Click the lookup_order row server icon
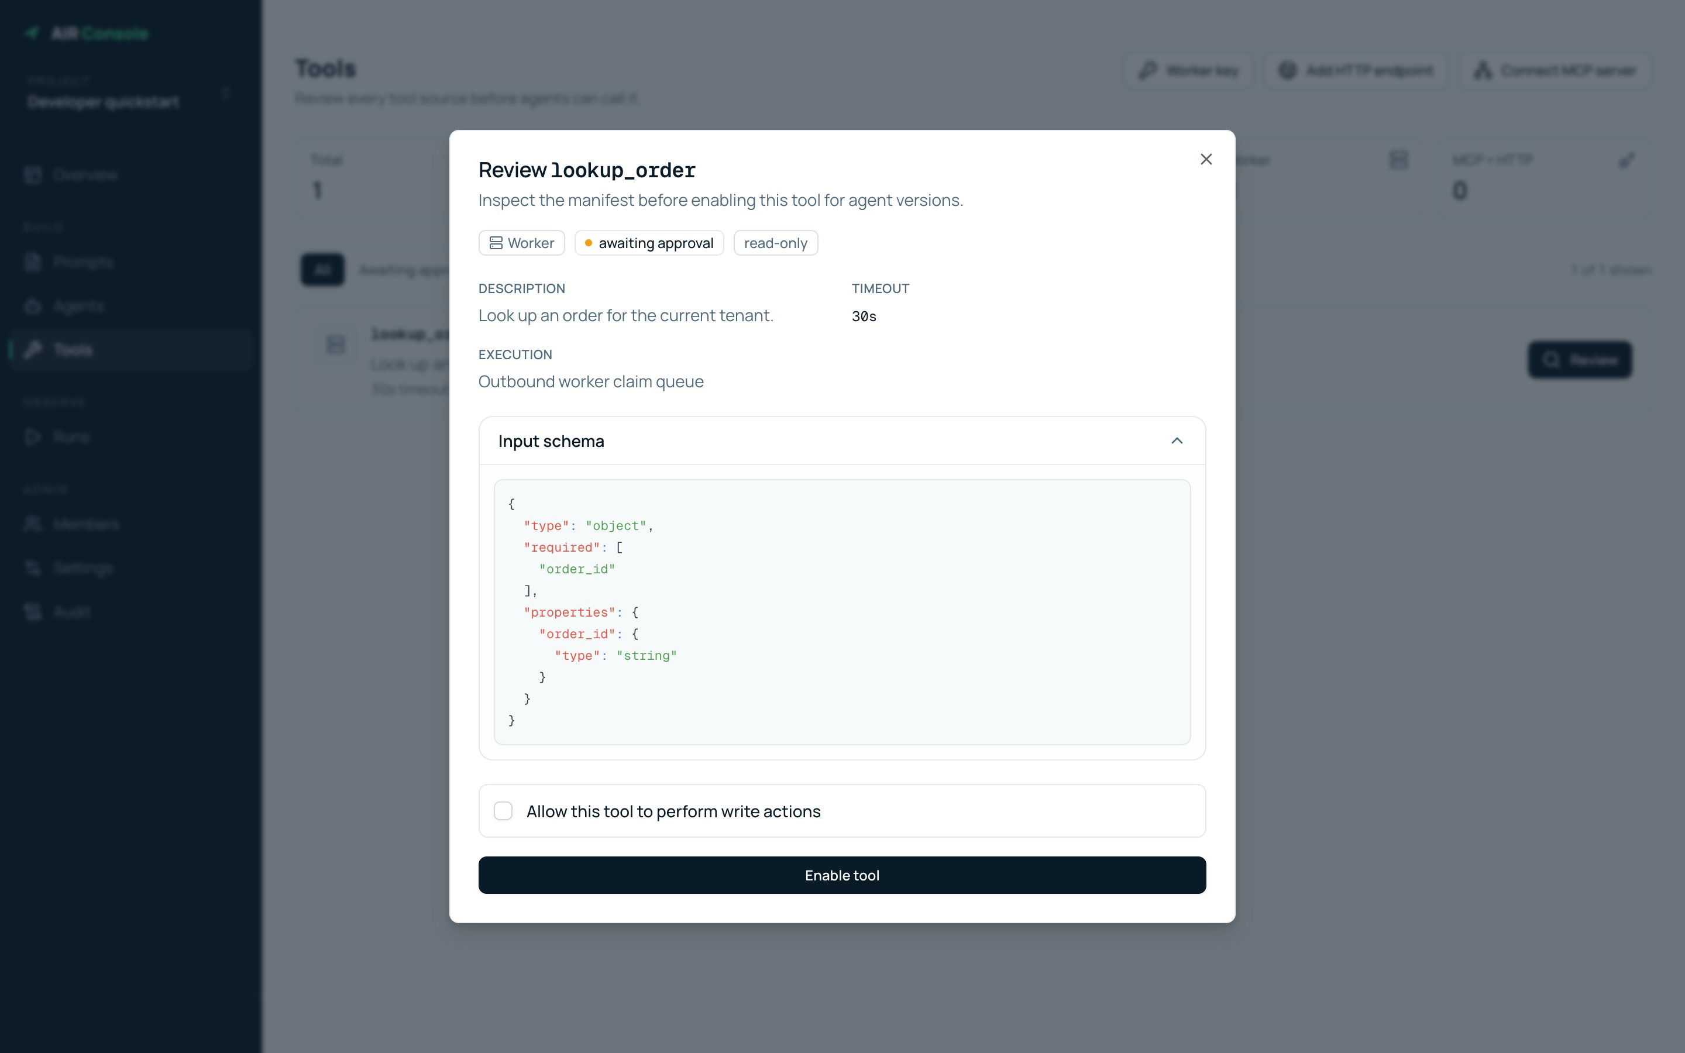 pos(336,344)
